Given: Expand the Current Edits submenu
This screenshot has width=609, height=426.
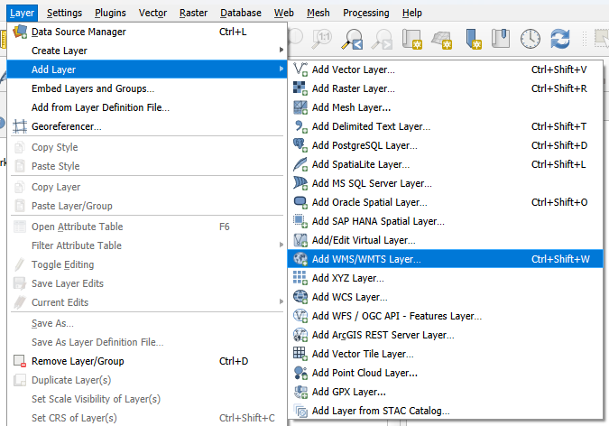Looking at the screenshot, I should pos(281,302).
